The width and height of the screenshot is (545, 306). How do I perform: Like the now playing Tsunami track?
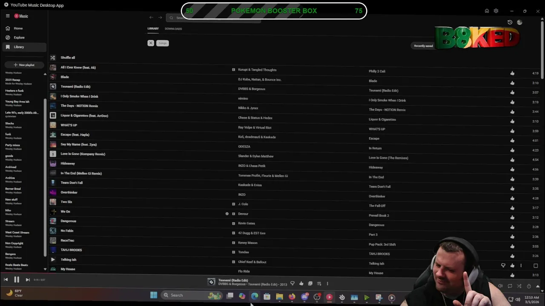coord(301,283)
